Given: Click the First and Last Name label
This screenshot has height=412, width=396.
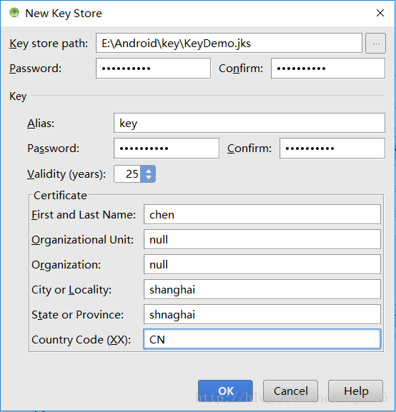Looking at the screenshot, I should pos(84,215).
